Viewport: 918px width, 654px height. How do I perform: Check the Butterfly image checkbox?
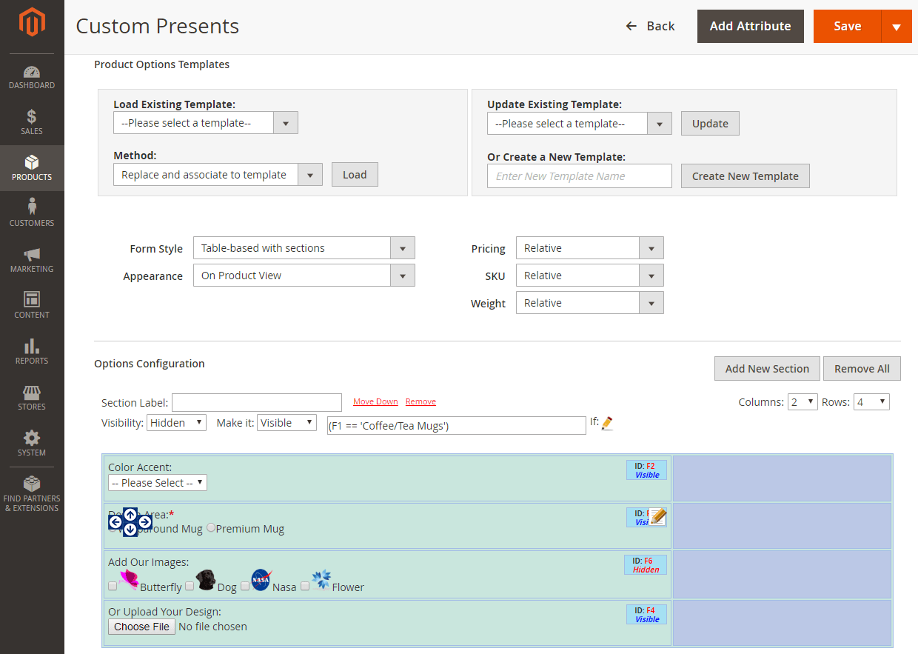coord(113,586)
